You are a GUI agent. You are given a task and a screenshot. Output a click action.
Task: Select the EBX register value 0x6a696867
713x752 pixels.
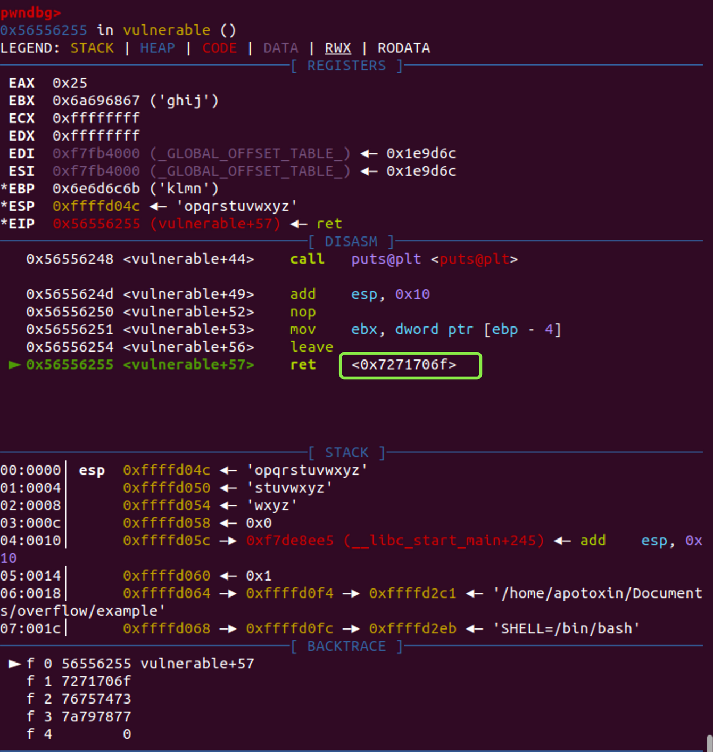click(96, 101)
